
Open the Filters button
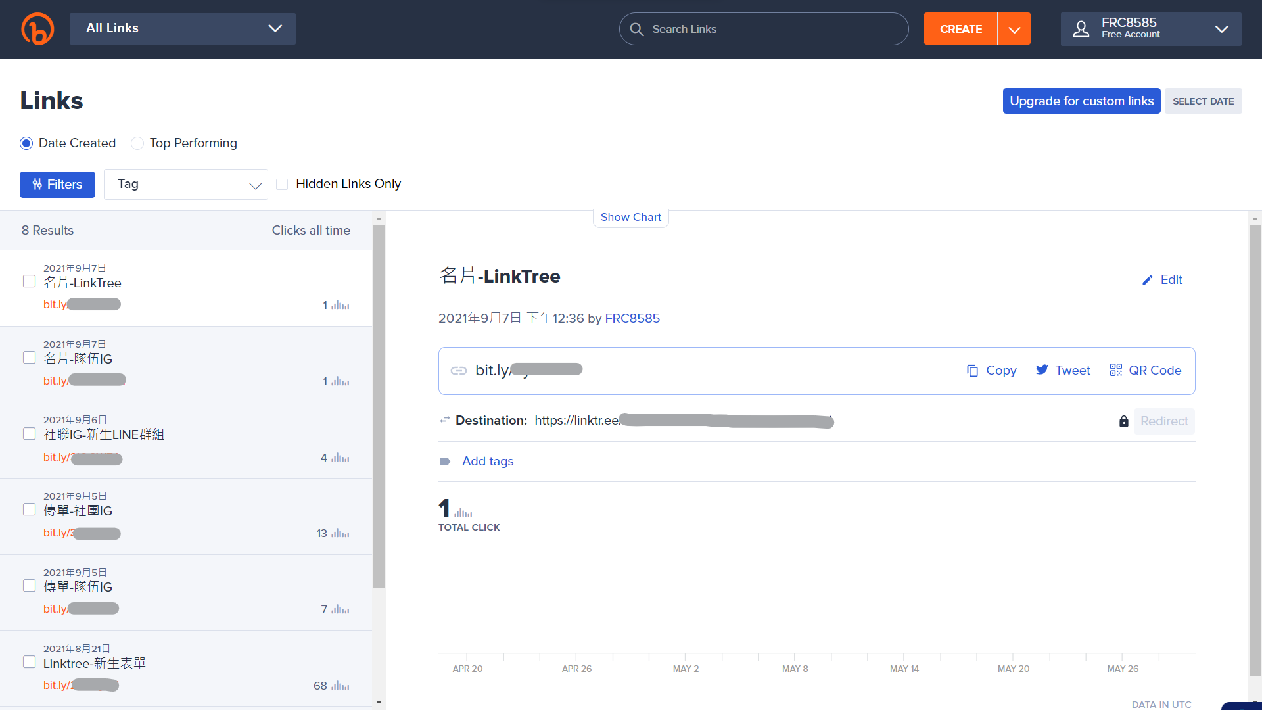point(57,185)
